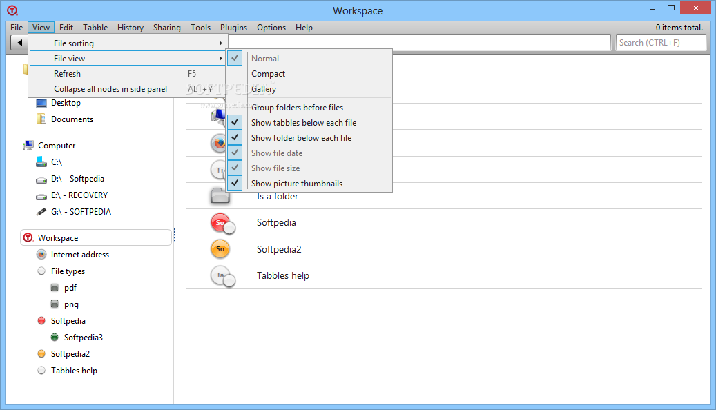Click the Internet address tabble icon
This screenshot has height=410, width=716.
(41, 254)
